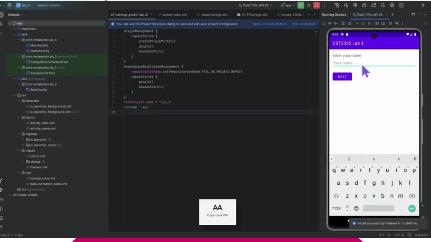Collapse the drawable folder

pyautogui.click(x=19, y=101)
